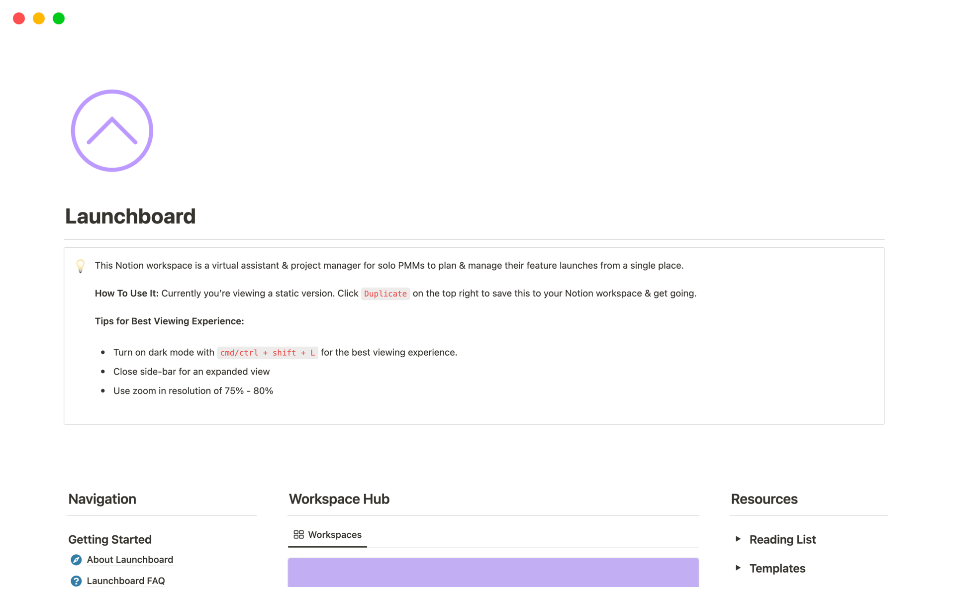Click the Workspace Hub heading
The width and height of the screenshot is (955, 597).
339,499
